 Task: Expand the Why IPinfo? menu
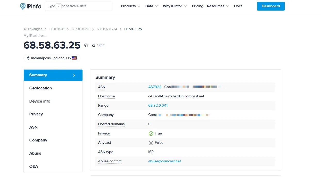[175, 6]
